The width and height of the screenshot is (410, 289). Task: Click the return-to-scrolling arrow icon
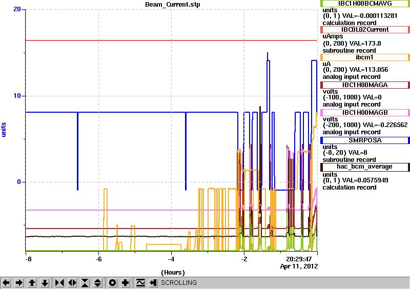153,283
